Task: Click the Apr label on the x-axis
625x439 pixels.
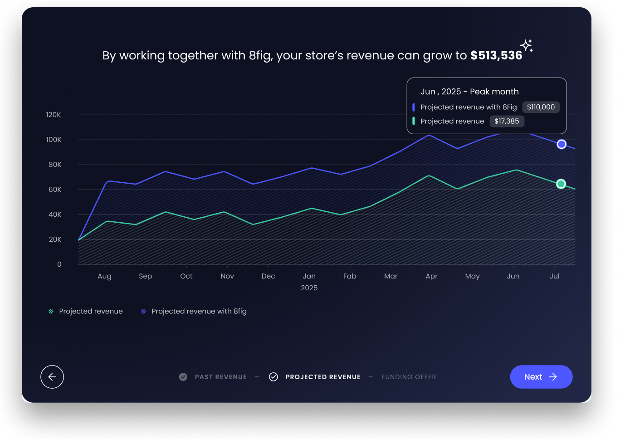Action: point(432,276)
